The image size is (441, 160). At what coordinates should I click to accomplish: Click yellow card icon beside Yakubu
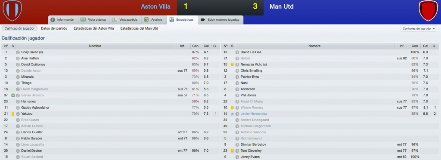(13, 114)
